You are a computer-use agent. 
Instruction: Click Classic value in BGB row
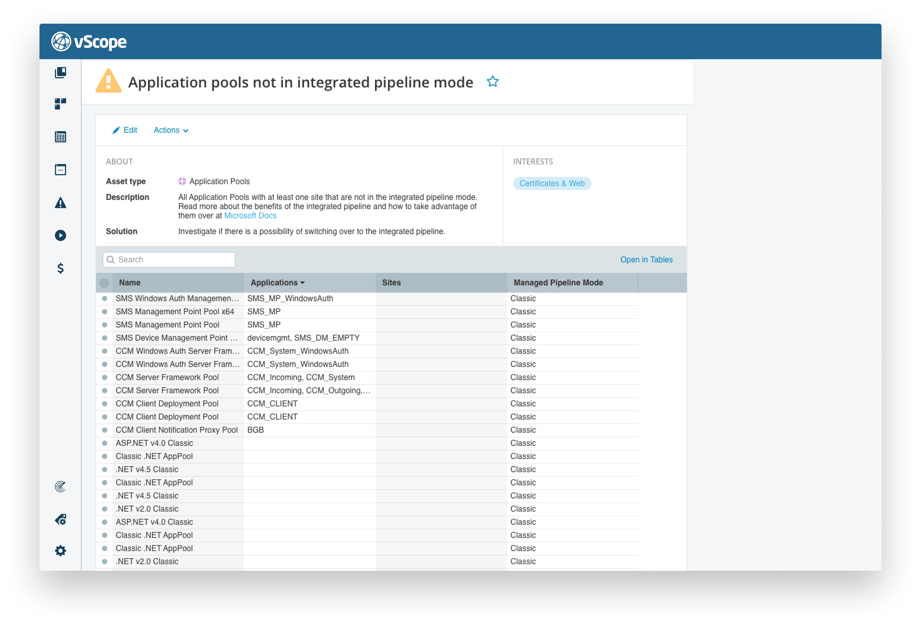(523, 430)
